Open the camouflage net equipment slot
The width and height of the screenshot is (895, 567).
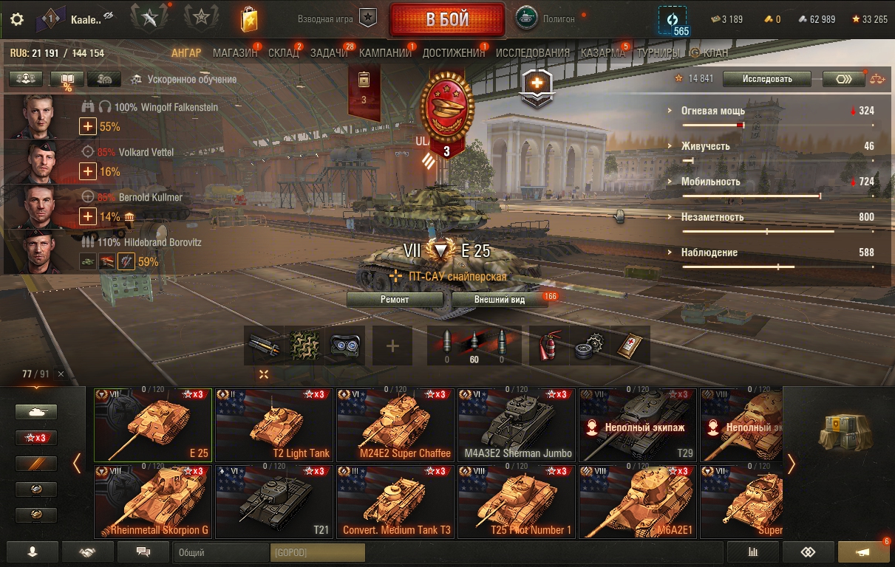(304, 346)
